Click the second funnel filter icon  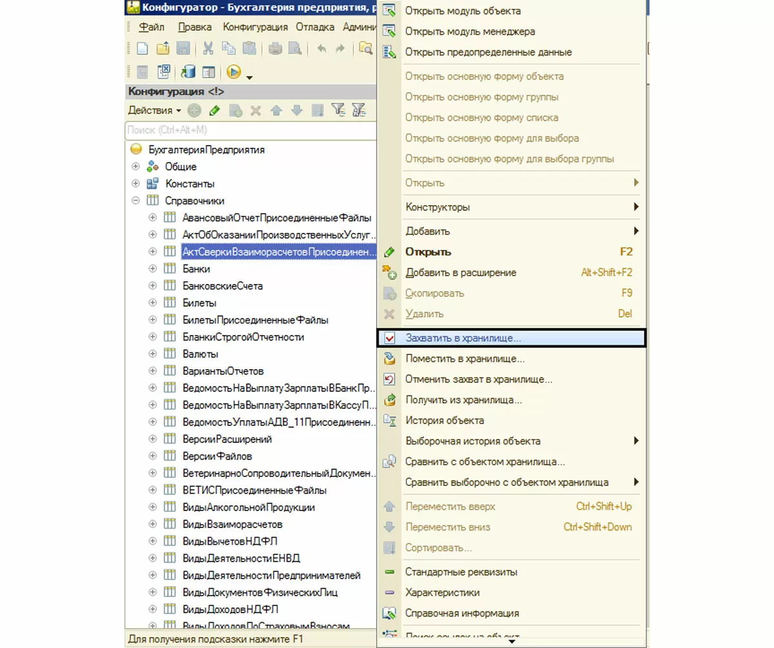tap(359, 111)
